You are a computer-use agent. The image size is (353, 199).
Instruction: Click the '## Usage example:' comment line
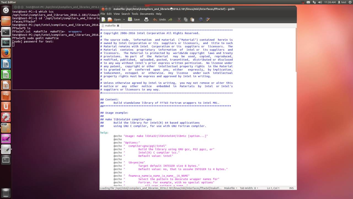[114, 113]
